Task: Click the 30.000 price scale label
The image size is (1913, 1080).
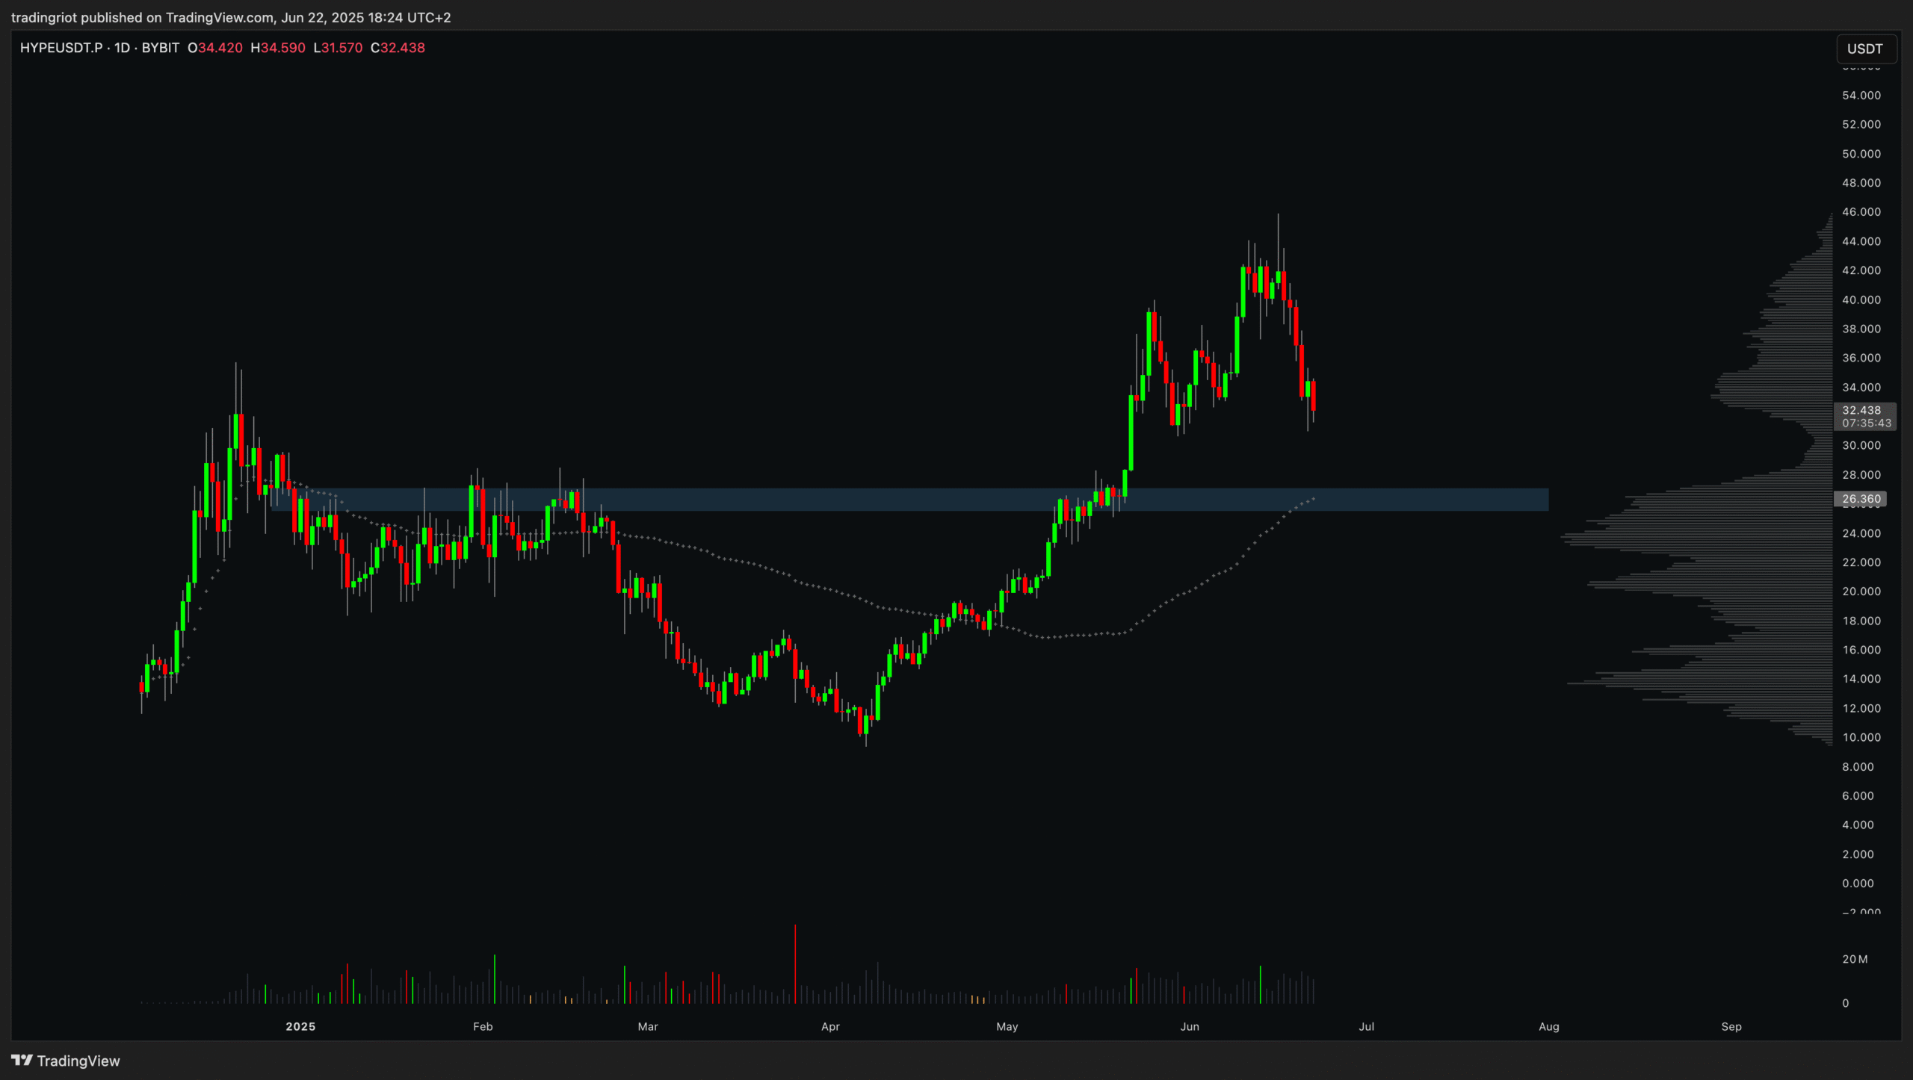Action: [x=1861, y=445]
